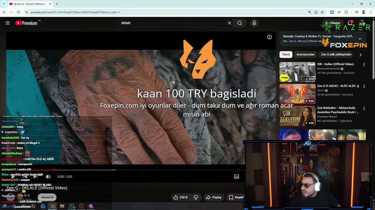Open Chrome profile picture

[364, 12]
